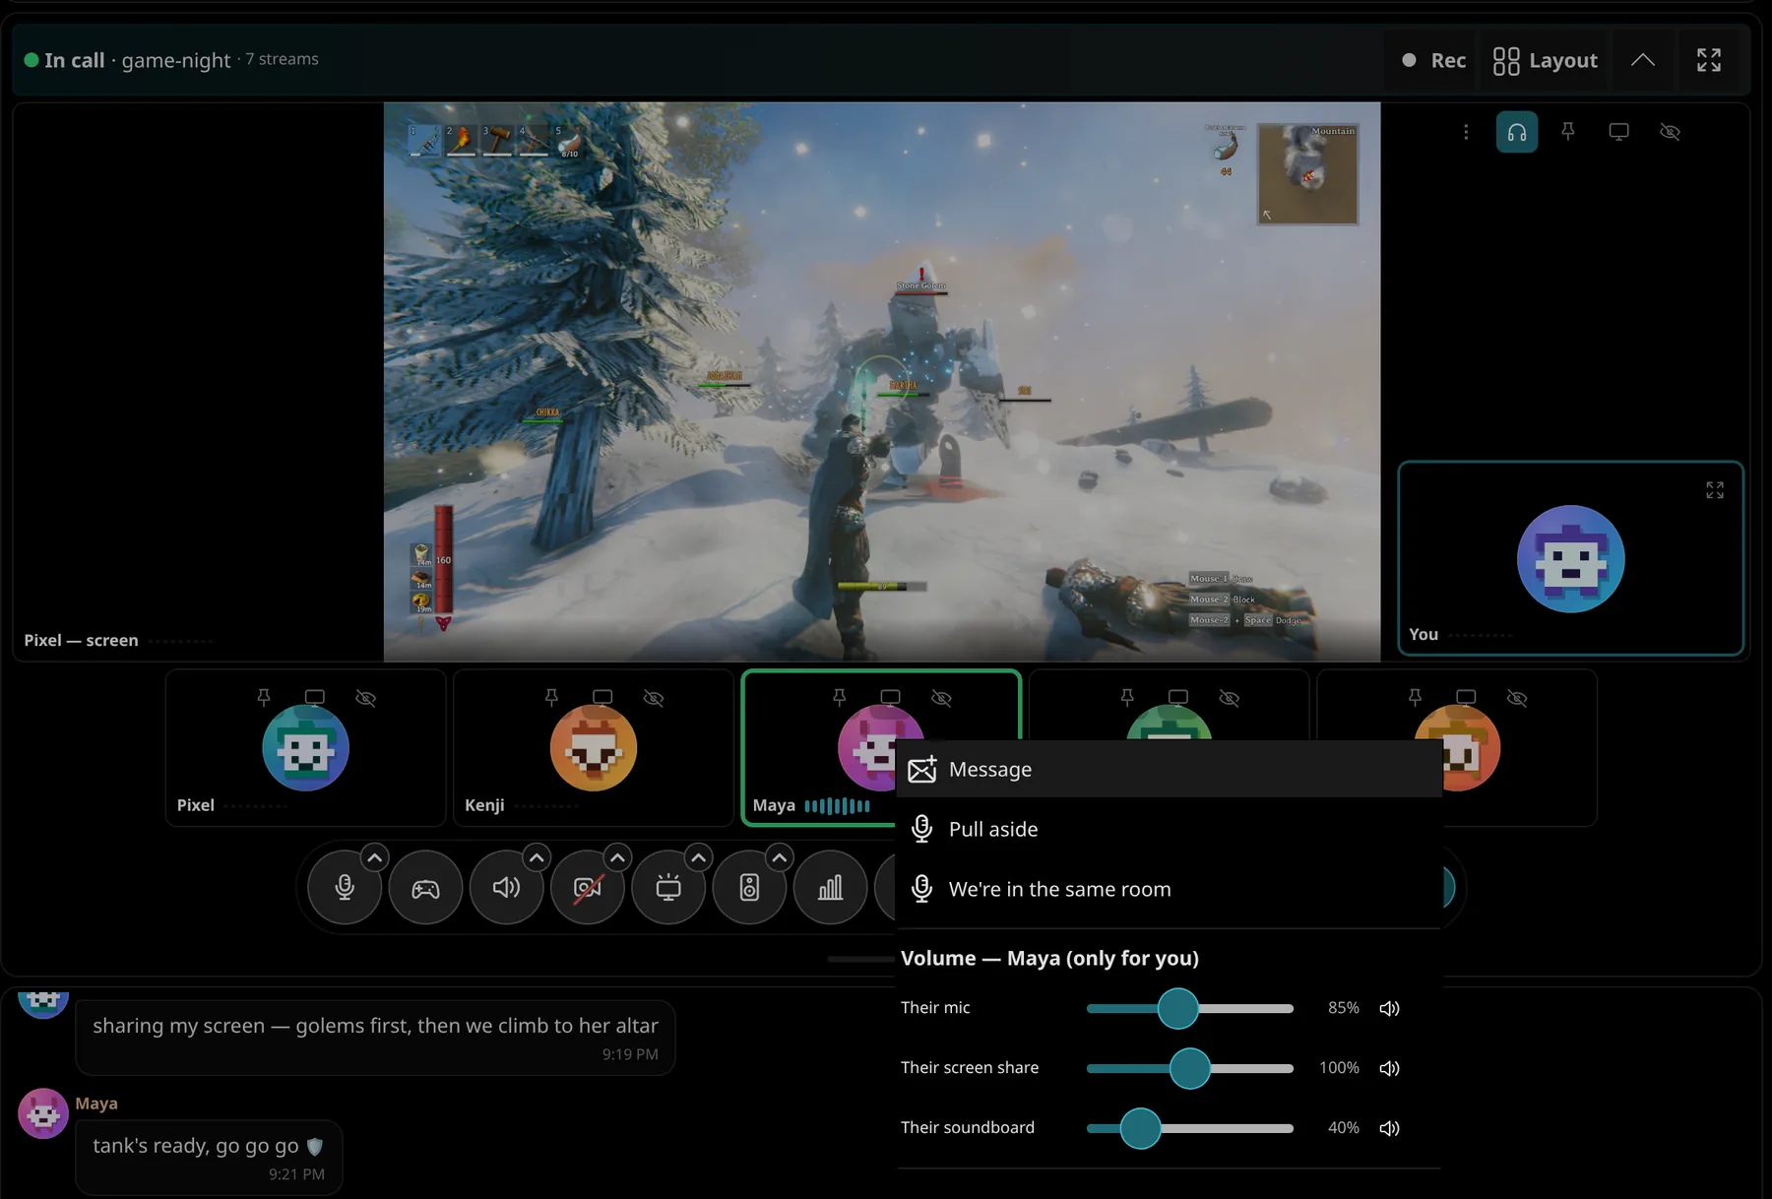Expand soundboard options chevron
This screenshot has width=1772, height=1199.
[x=780, y=857]
